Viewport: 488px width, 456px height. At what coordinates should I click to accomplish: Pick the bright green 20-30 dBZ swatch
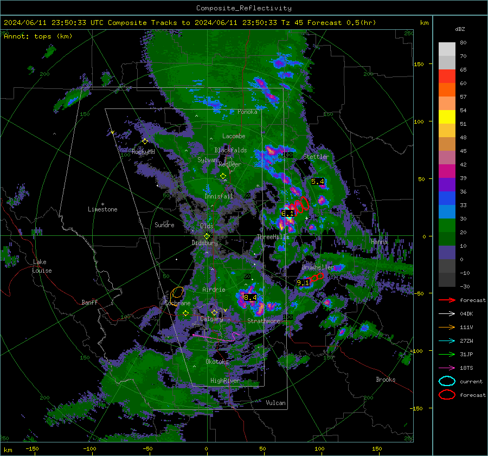coord(447,226)
